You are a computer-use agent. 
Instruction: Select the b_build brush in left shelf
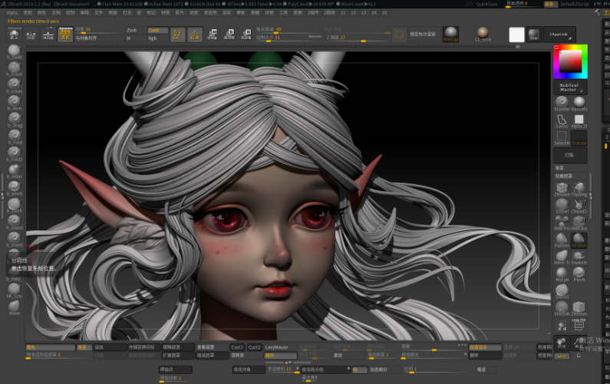coord(15,50)
